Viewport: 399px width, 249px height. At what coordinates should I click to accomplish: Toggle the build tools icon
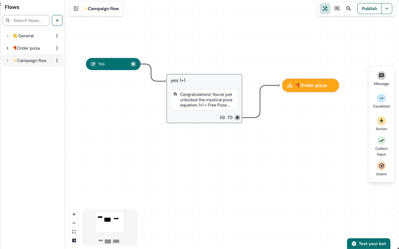pos(325,8)
